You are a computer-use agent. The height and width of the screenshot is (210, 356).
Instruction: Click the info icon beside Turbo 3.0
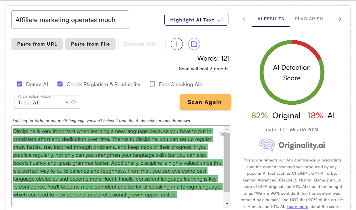[74, 102]
